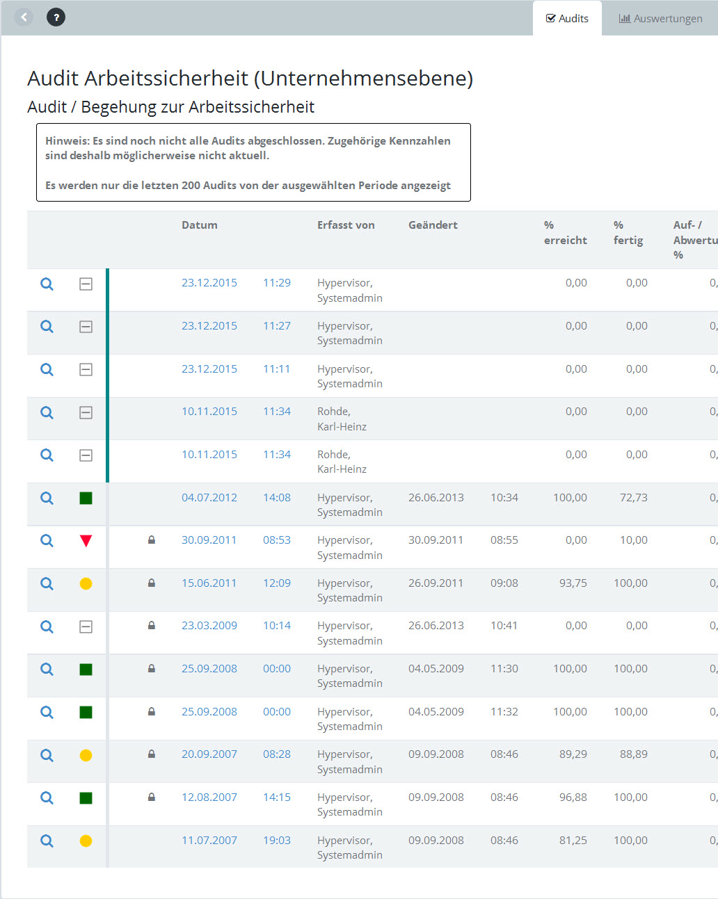This screenshot has width=718, height=899.
Task: Switch to the Auswertungen tab
Action: point(660,19)
